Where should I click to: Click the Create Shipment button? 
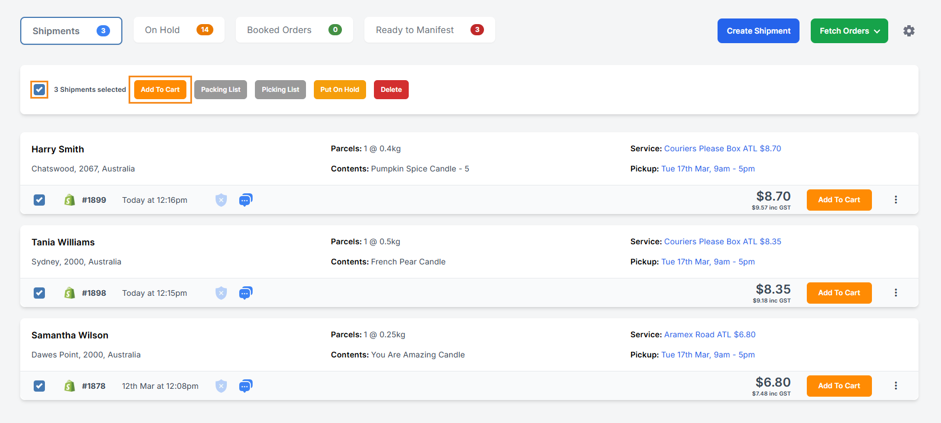(758, 31)
